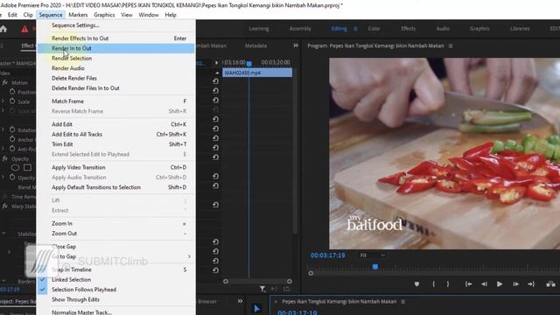Image resolution: width=560 pixels, height=315 pixels.
Task: Select MAH02458.mp4 clip in Effect Controls timeline
Action: click(x=257, y=73)
